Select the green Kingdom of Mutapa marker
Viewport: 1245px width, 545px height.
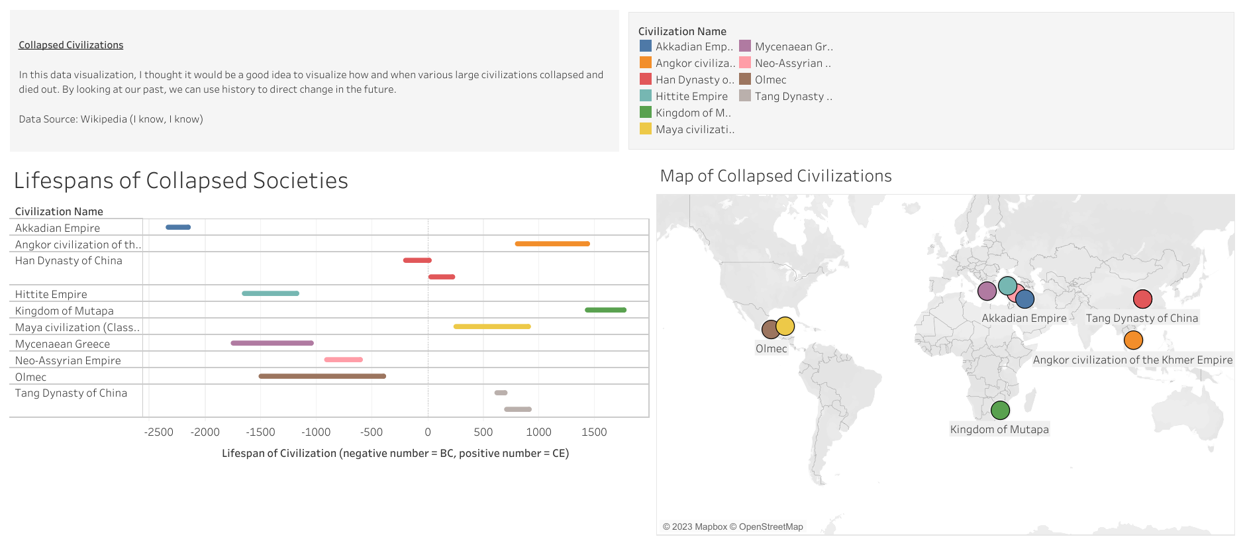coord(1000,411)
